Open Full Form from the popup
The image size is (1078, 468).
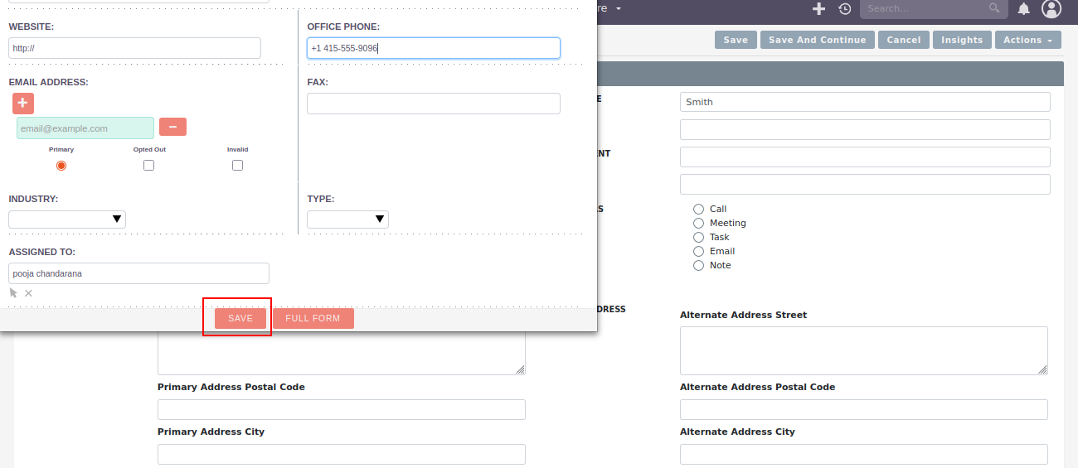point(313,318)
